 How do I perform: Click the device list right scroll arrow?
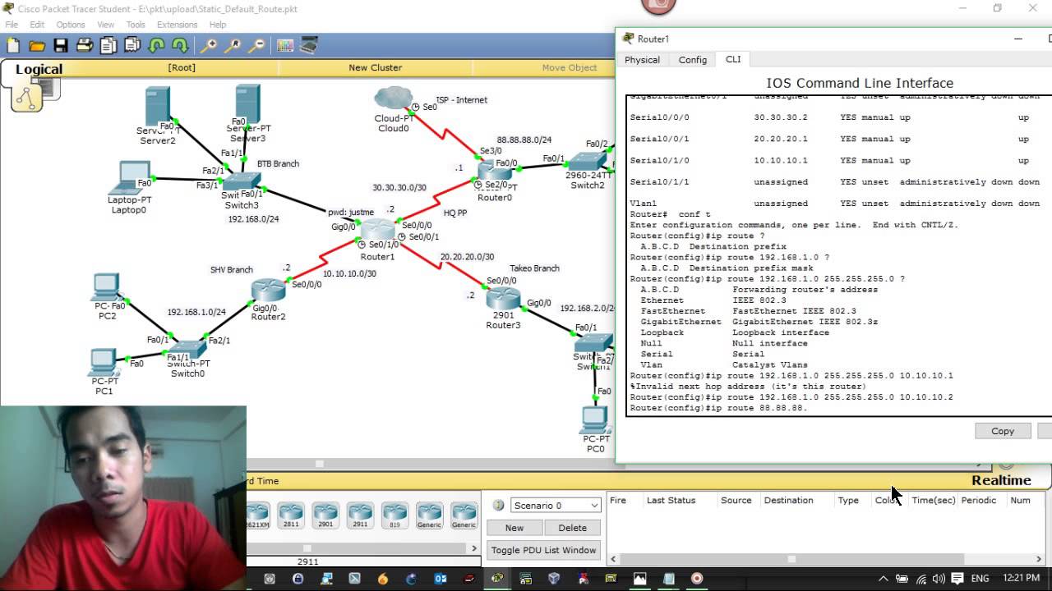coord(473,548)
